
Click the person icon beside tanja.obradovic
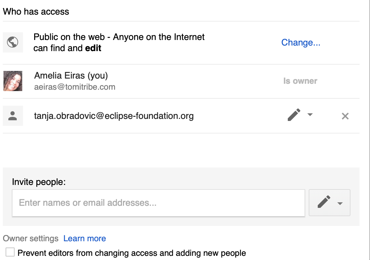13,116
